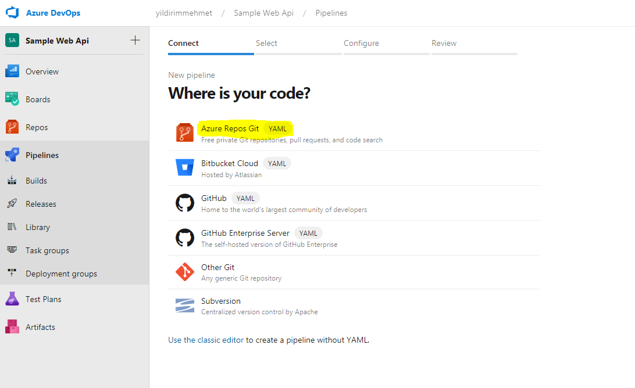Click 'Centralized version control by Apache' text
The width and height of the screenshot is (635, 388).
coord(259,312)
